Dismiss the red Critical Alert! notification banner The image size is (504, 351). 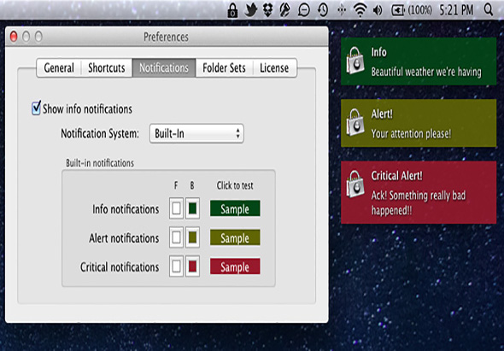click(x=419, y=192)
